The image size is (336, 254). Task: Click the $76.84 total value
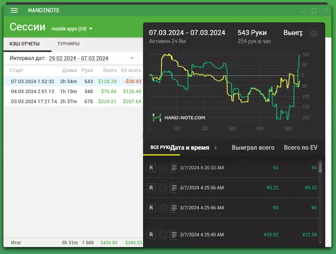[108, 92]
